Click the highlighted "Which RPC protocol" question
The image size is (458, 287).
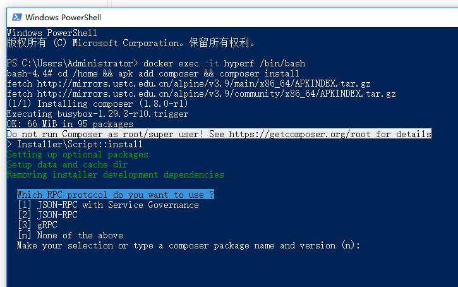(x=115, y=195)
